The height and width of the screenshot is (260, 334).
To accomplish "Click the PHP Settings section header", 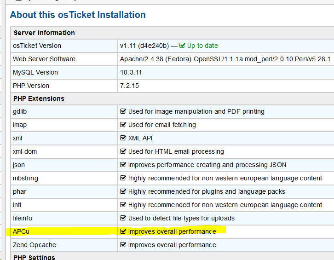I will click(34, 257).
